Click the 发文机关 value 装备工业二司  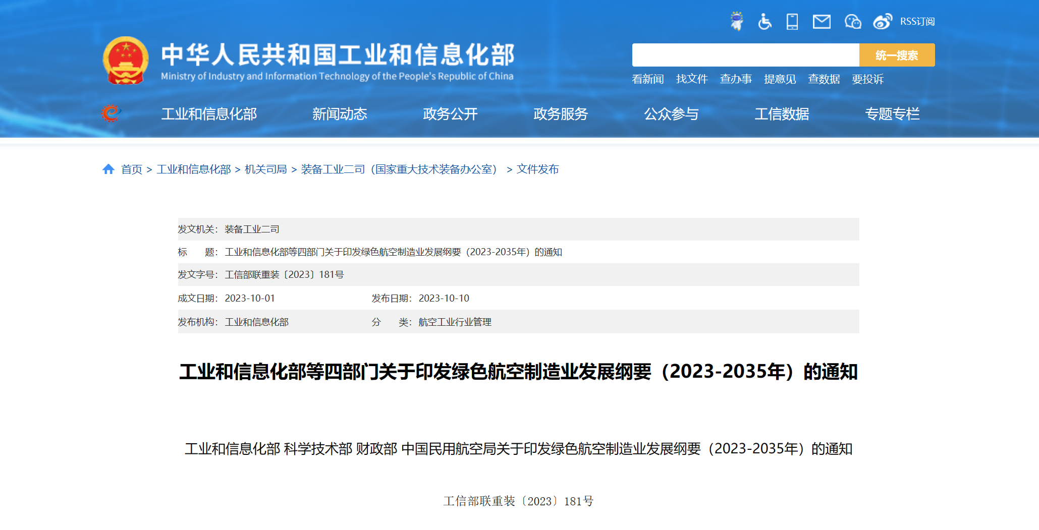(x=252, y=229)
